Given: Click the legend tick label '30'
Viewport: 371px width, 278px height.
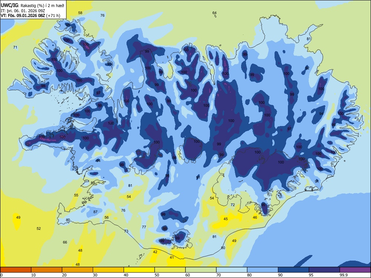Looking at the screenshot, I should coord(95,275).
